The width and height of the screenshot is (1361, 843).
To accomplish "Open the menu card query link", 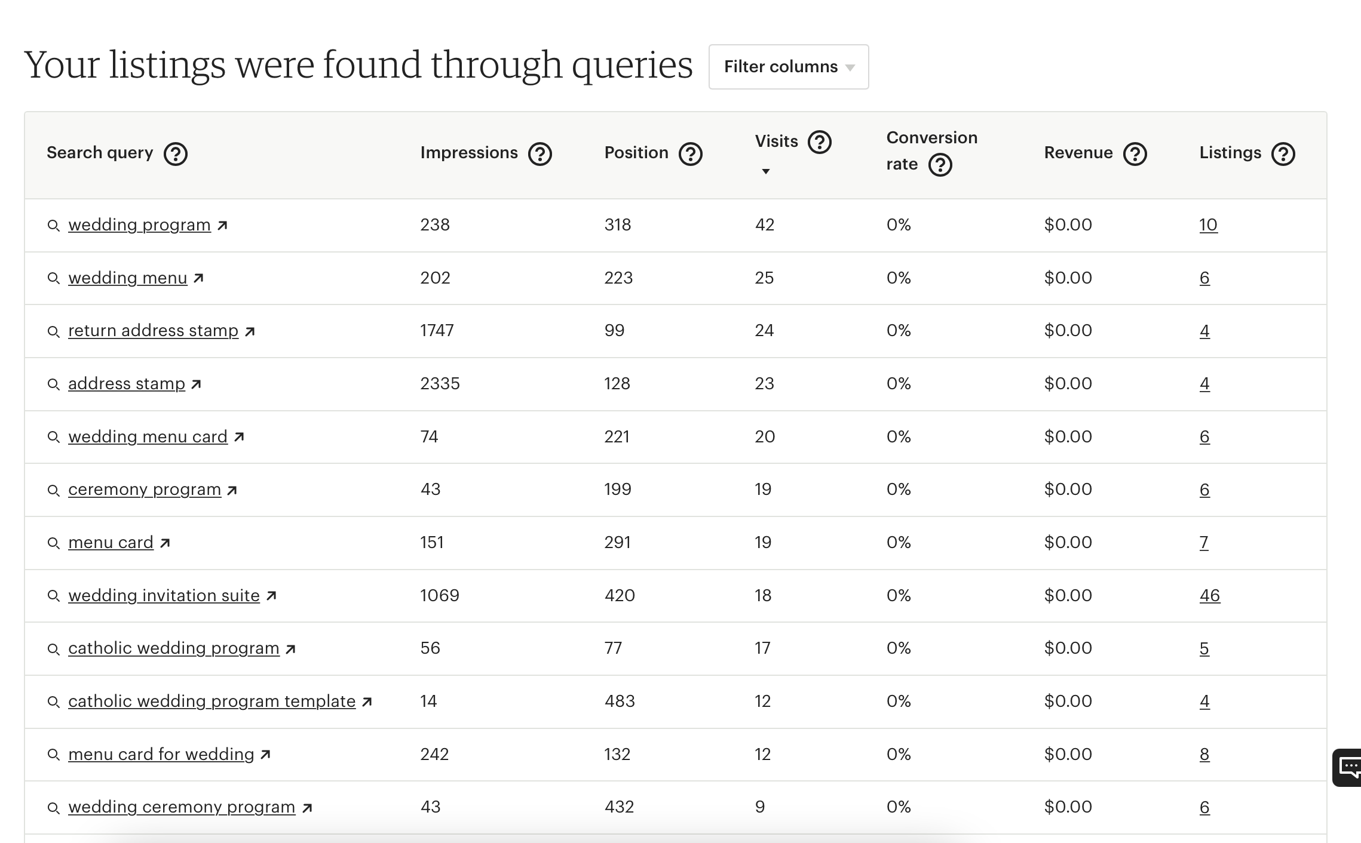I will (111, 543).
